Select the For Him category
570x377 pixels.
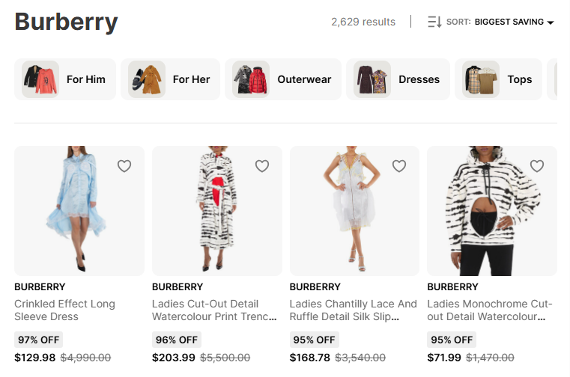pyautogui.click(x=85, y=79)
